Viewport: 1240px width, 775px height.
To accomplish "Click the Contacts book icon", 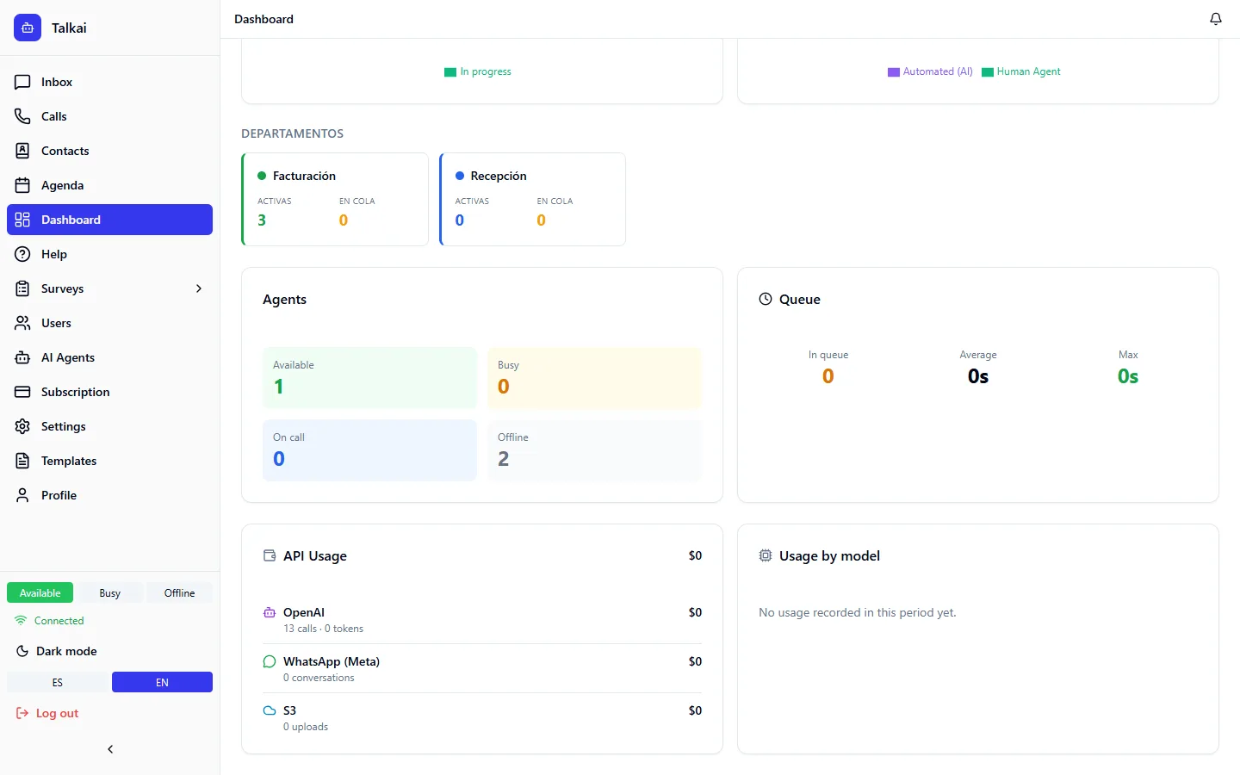I will [x=22, y=151].
